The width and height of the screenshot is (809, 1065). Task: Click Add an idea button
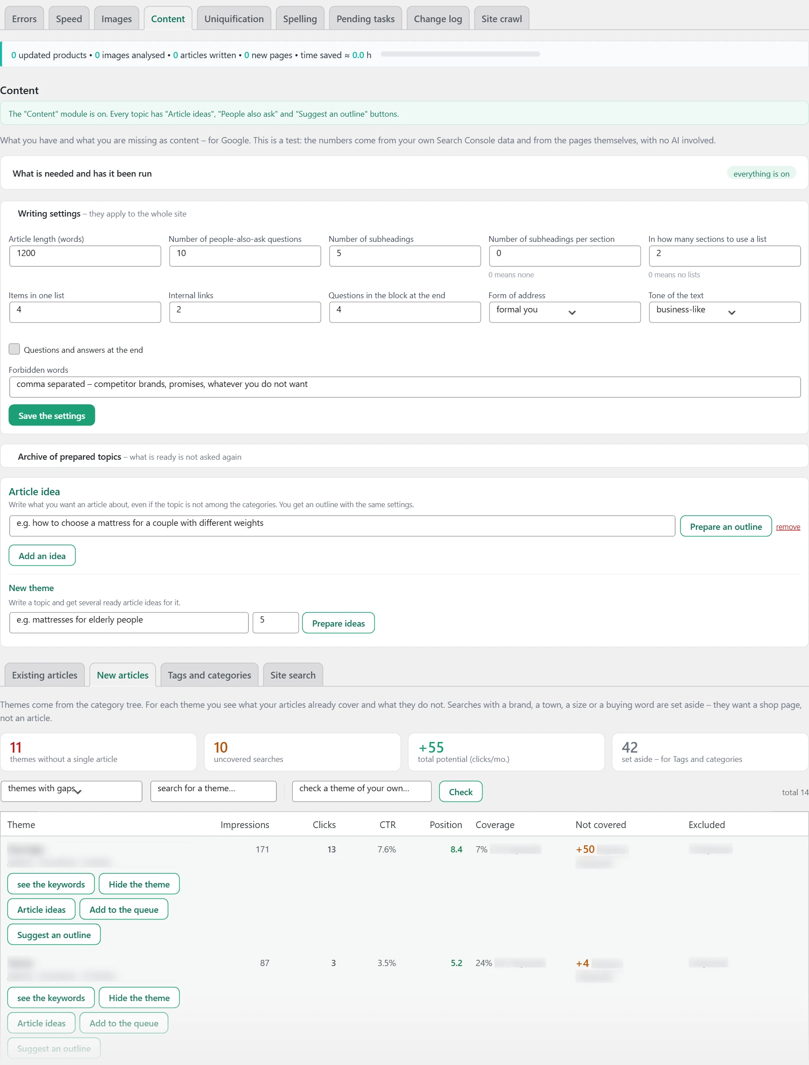coord(42,556)
